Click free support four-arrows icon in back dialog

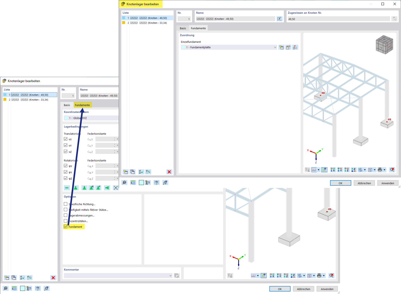click(116, 188)
